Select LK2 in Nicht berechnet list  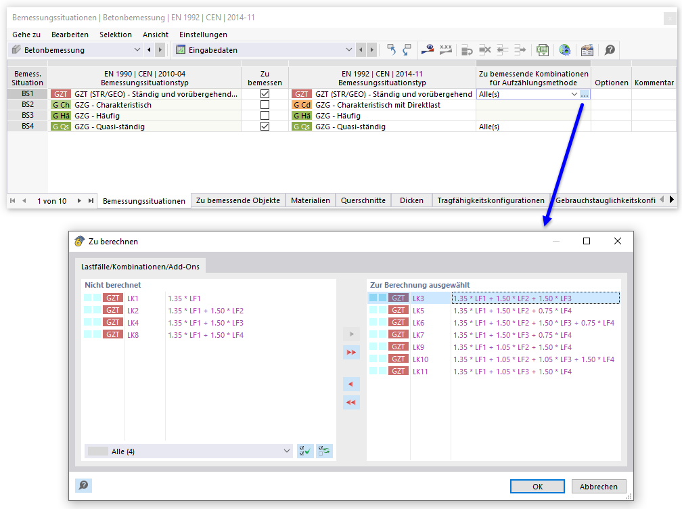coord(208,311)
